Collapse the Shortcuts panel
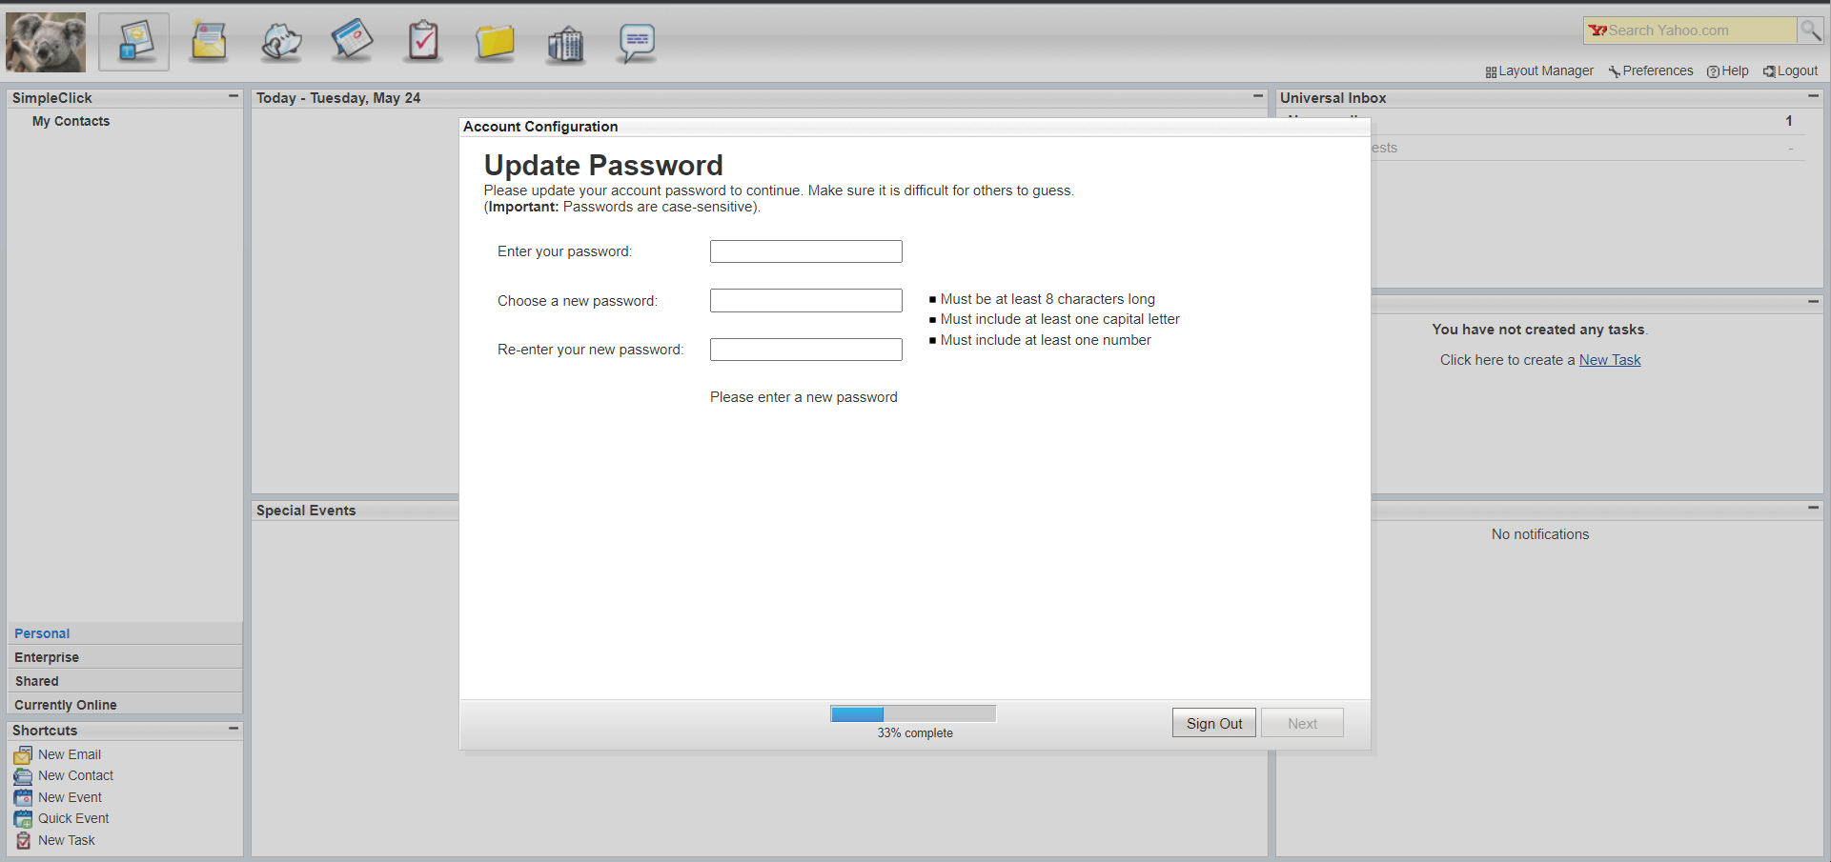1831x862 pixels. 234,729
